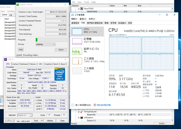Image resolution: width=181 pixels, height=129 pixels.
Task: Click the resource monitor icon
Action: [x=95, y=105]
